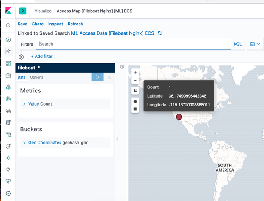Click Refresh in top menu
Image resolution: width=264 pixels, height=201 pixels.
tap(75, 24)
